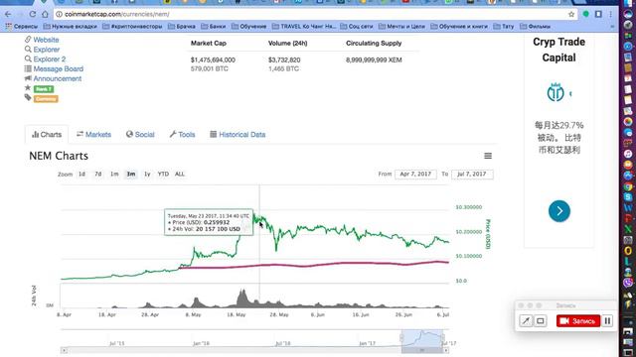This screenshot has width=636, height=357.
Task: Open the NEM Website link
Action: (46, 40)
